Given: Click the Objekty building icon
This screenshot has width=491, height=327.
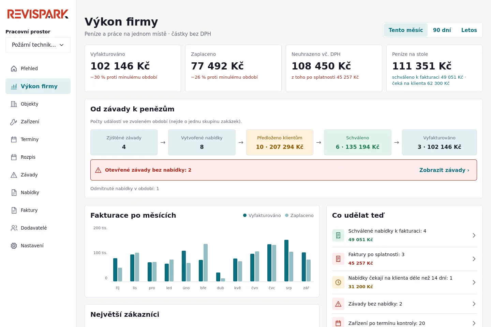Looking at the screenshot, I should (14, 104).
